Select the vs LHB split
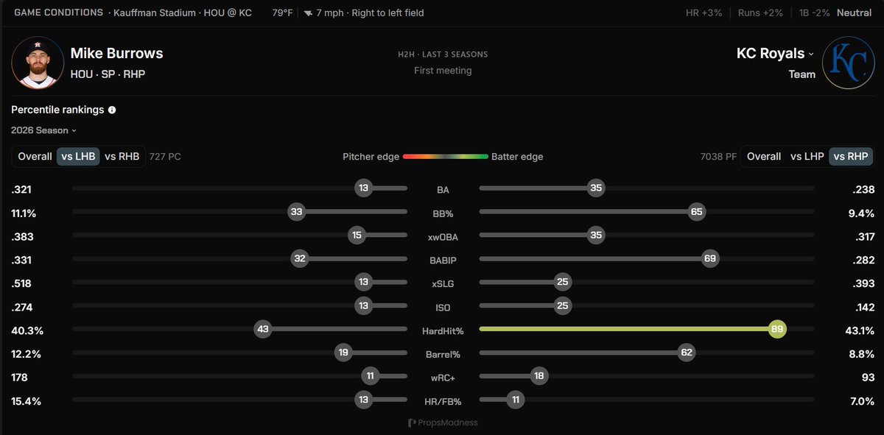The image size is (884, 435). 78,156
